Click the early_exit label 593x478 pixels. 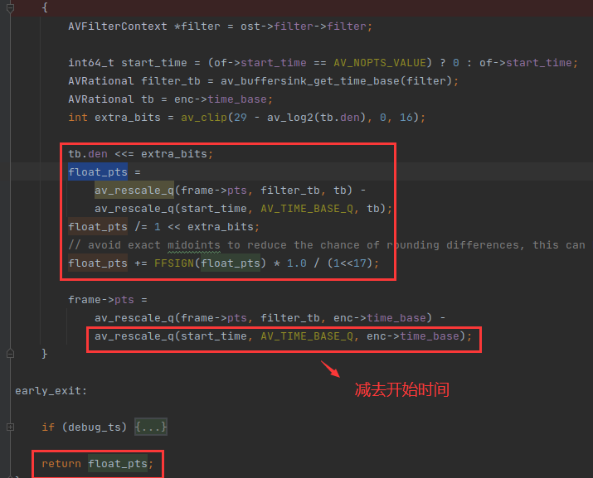tap(51, 390)
